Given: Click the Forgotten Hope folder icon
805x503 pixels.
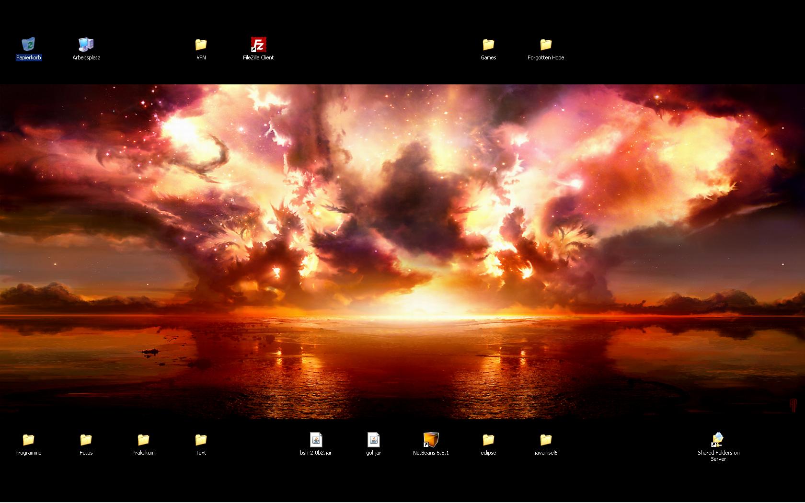Looking at the screenshot, I should tap(546, 45).
